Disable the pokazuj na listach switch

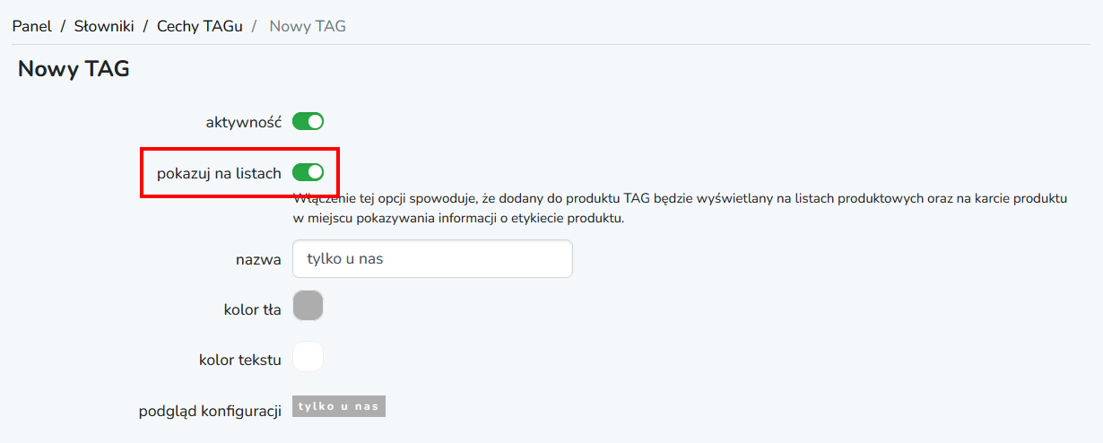pyautogui.click(x=308, y=172)
